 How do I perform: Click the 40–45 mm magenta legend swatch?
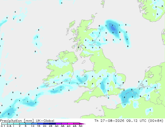pyautogui.click(x=71, y=124)
